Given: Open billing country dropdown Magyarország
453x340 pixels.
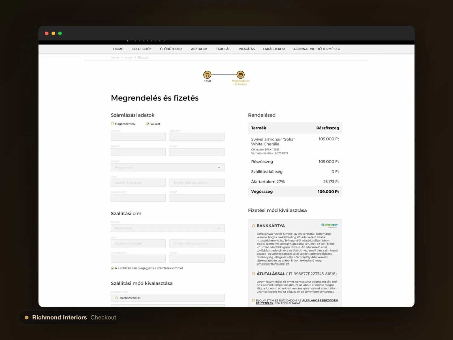Looking at the screenshot, I should [168, 167].
